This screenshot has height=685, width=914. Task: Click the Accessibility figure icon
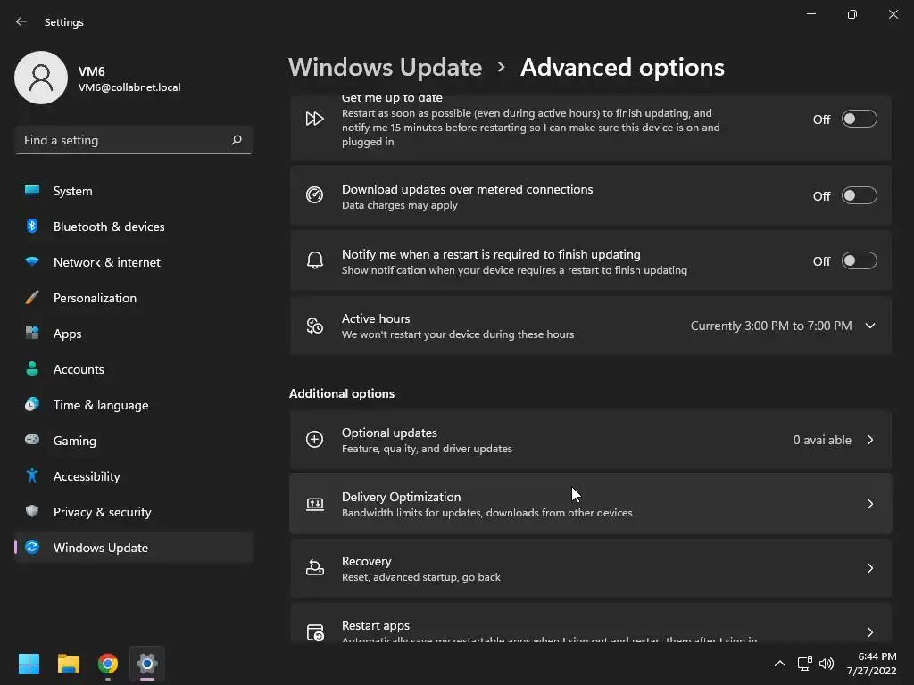pyautogui.click(x=32, y=476)
